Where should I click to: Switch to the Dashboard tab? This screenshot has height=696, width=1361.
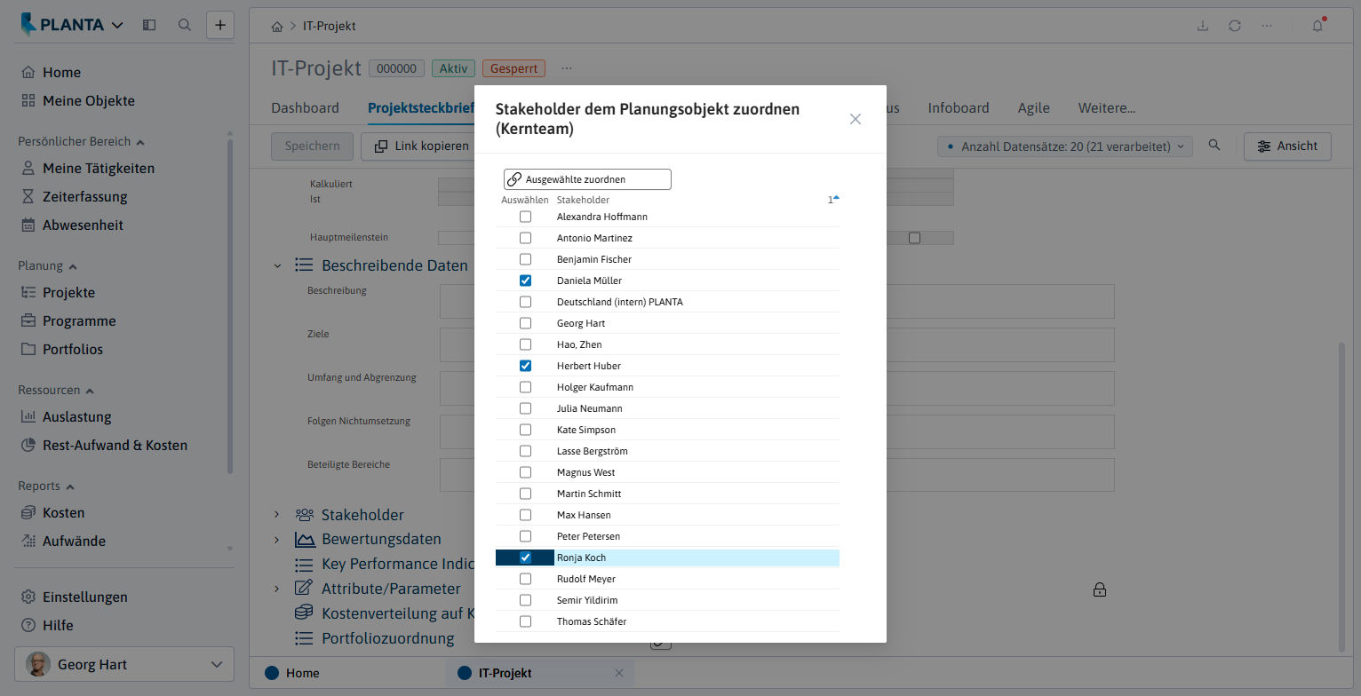(x=305, y=108)
